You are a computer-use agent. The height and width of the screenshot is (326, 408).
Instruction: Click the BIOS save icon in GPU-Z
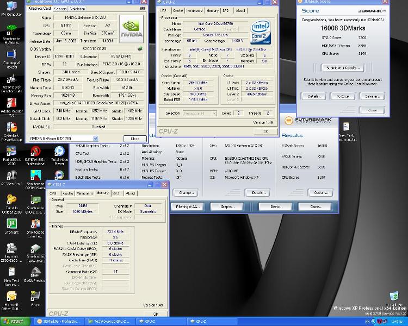[140, 48]
